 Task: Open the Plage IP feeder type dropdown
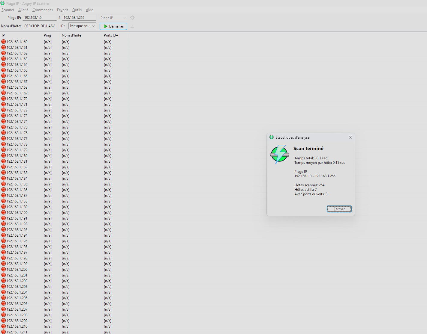point(113,18)
